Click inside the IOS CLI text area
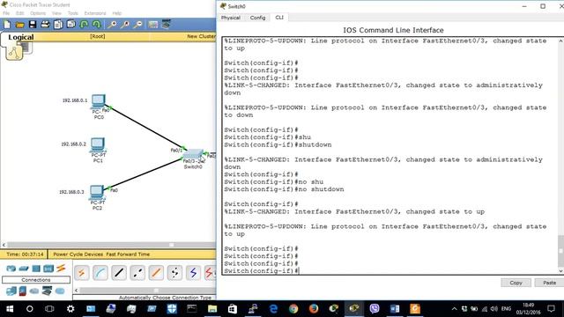The height and width of the screenshot is (317, 564). [x=390, y=156]
